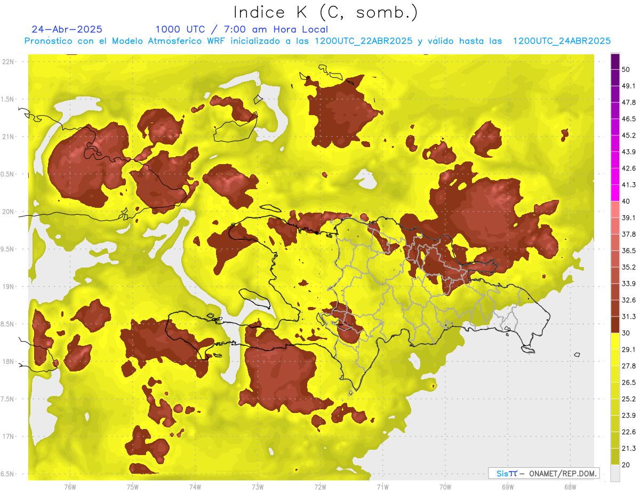640x494 pixels.
Task: Click the colorbar value "21.3"
Action: pos(628,449)
